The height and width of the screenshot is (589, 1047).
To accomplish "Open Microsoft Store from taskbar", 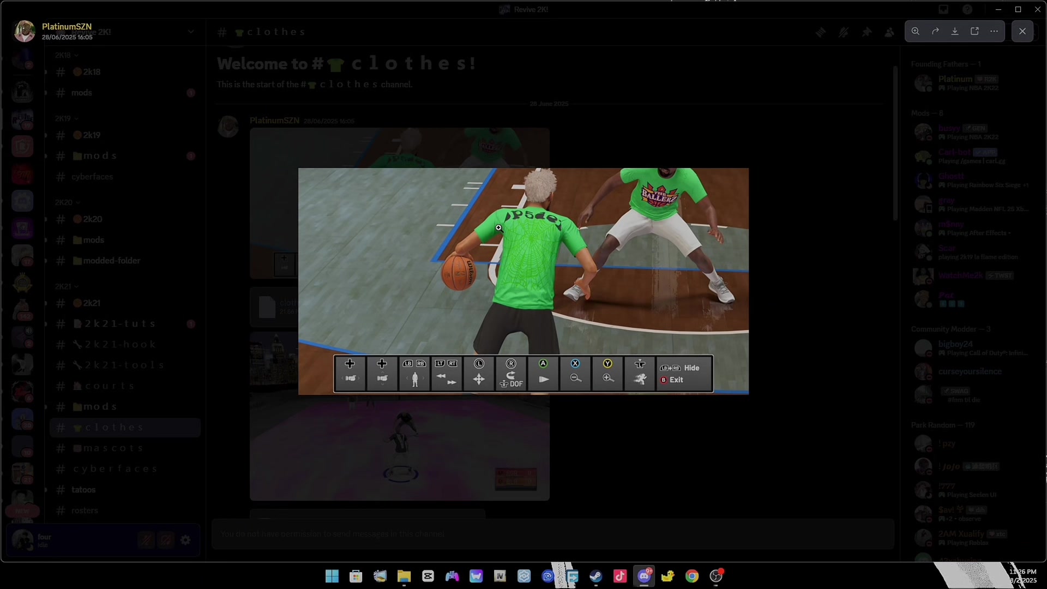I will tap(356, 576).
